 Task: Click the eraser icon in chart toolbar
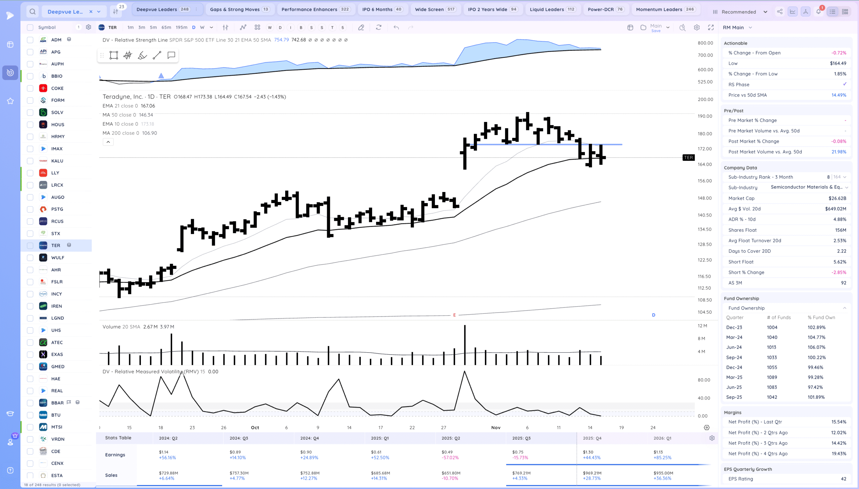361,27
